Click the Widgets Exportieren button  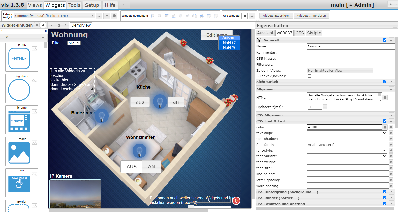(x=276, y=16)
